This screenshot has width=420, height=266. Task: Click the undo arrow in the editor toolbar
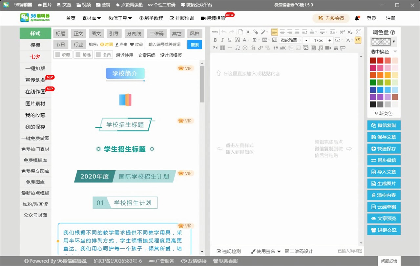click(223, 31)
